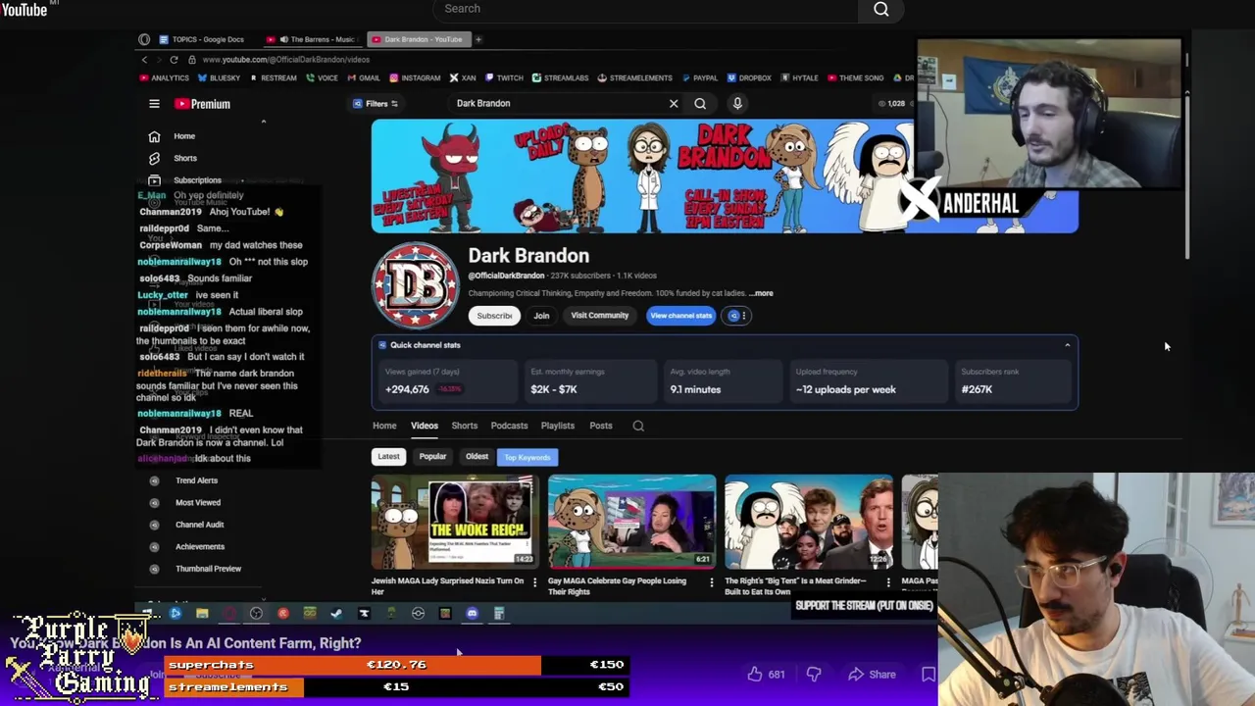Switch to channel Playlists tab
Viewport: 1255px width, 706px height.
(x=557, y=426)
